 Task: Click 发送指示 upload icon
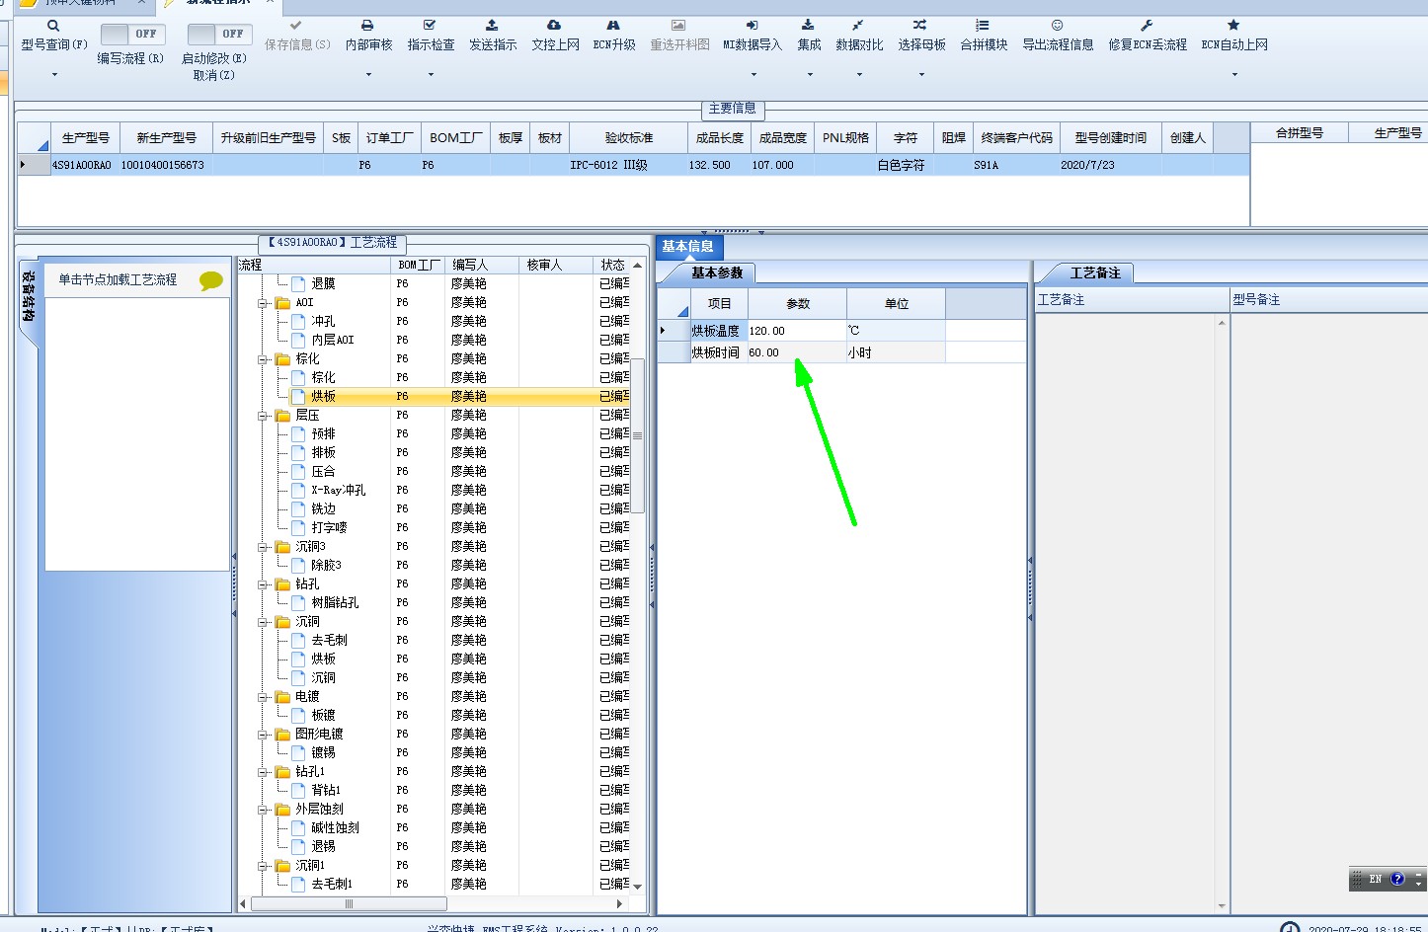pyautogui.click(x=492, y=26)
